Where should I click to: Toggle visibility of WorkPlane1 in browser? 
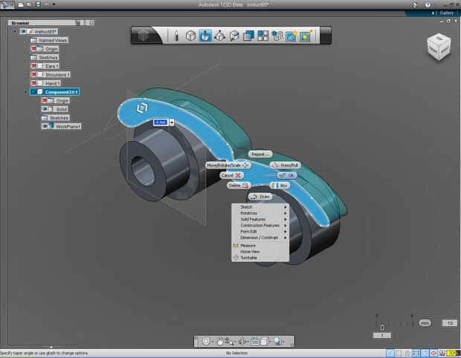pyautogui.click(x=45, y=126)
